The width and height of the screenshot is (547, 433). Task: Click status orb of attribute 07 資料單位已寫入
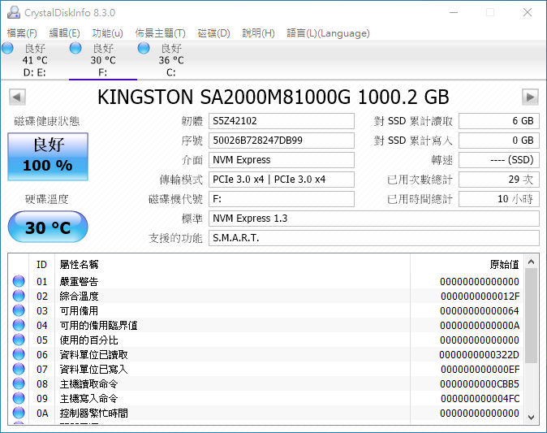tap(19, 370)
